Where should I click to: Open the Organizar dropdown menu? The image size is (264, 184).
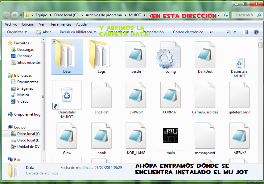(17, 32)
